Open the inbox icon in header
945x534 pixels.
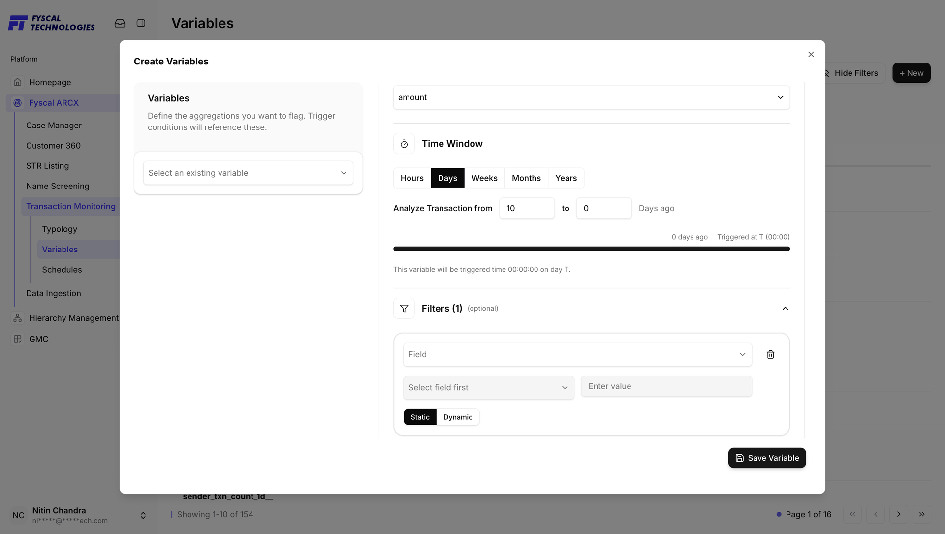(120, 23)
